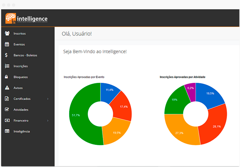Expand the Certificados submenu arrow
The image size is (240, 167).
48,99
